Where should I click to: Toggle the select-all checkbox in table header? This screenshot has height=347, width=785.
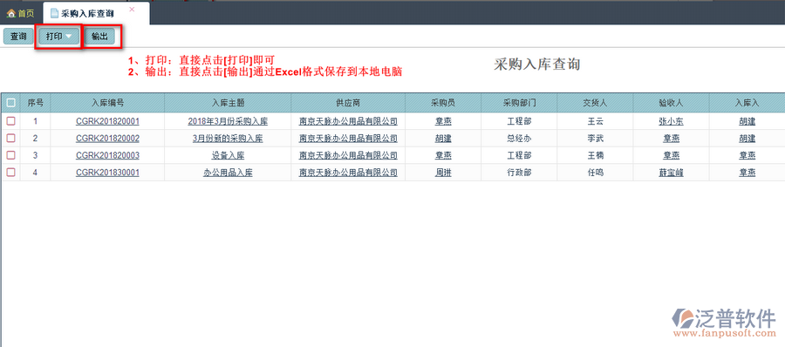(10, 103)
